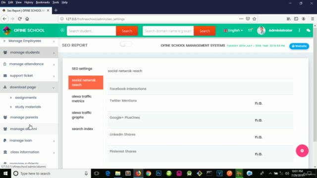Click the browser back arrow

[4, 19]
